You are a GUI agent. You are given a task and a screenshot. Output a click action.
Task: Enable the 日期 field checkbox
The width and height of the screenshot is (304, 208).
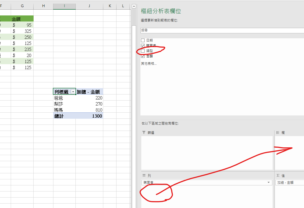tap(143, 40)
